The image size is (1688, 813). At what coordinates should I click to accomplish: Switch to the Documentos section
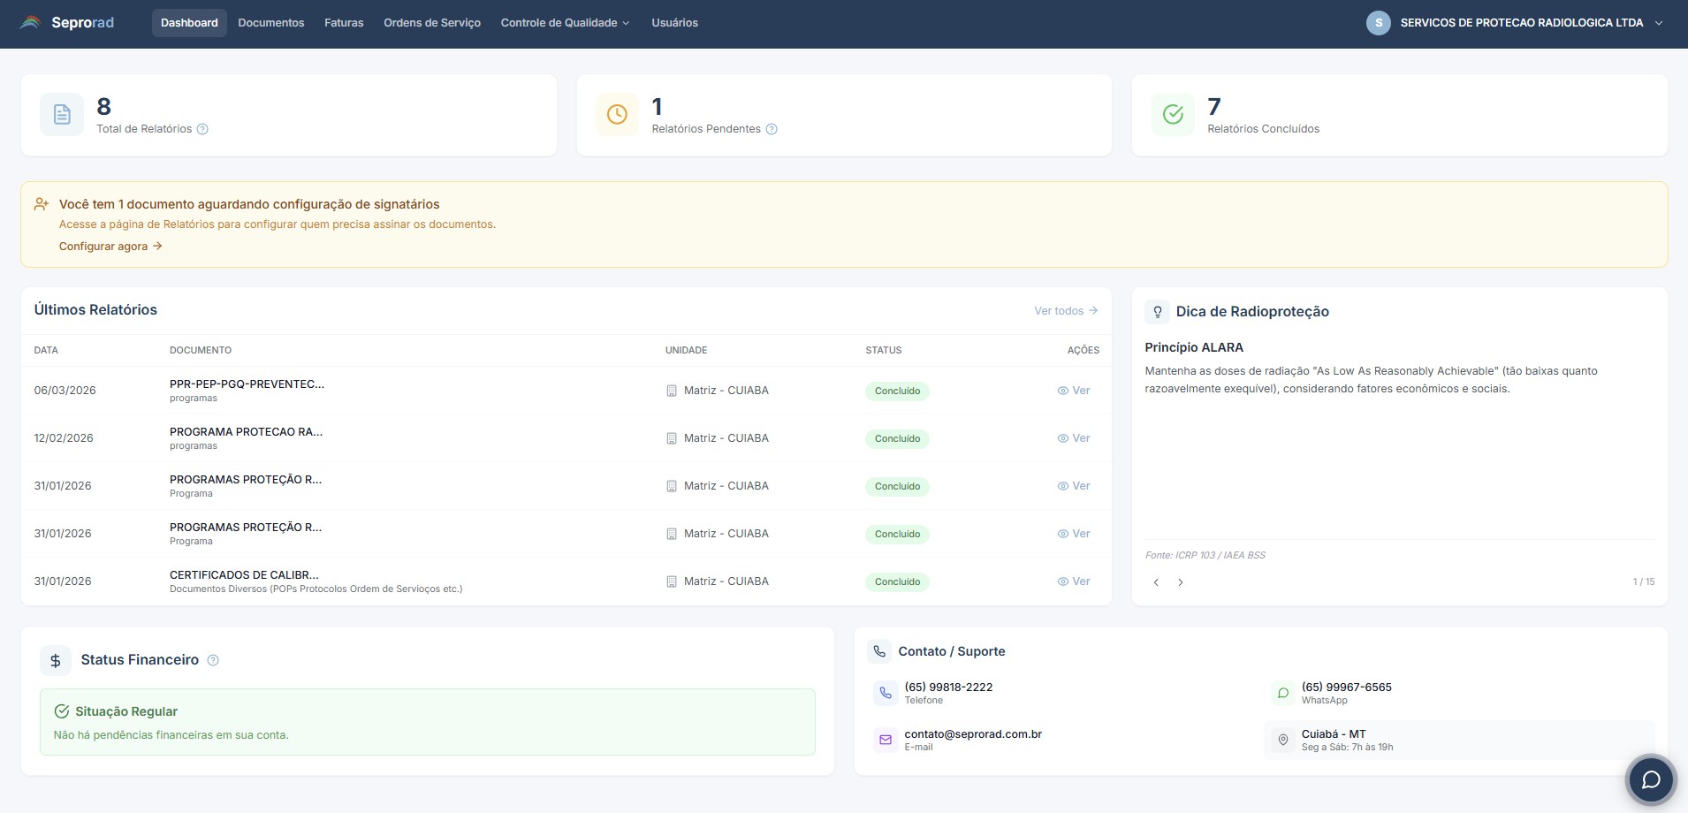(270, 22)
